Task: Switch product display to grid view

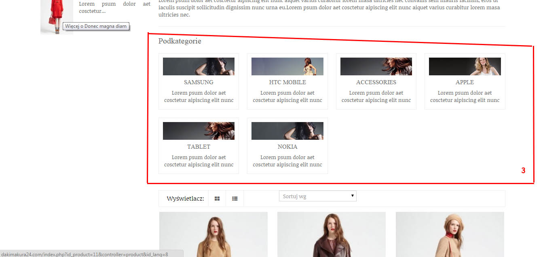Action: click(217, 199)
